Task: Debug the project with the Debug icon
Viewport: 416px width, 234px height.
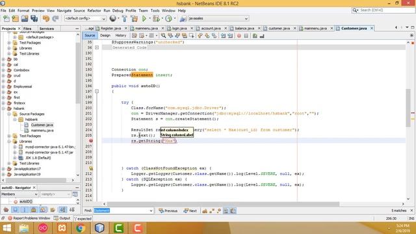Action: pos(156,19)
